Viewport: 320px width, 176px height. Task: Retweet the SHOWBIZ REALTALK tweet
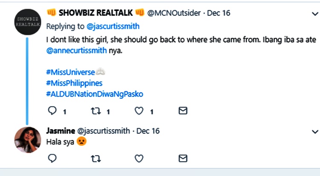96,111
